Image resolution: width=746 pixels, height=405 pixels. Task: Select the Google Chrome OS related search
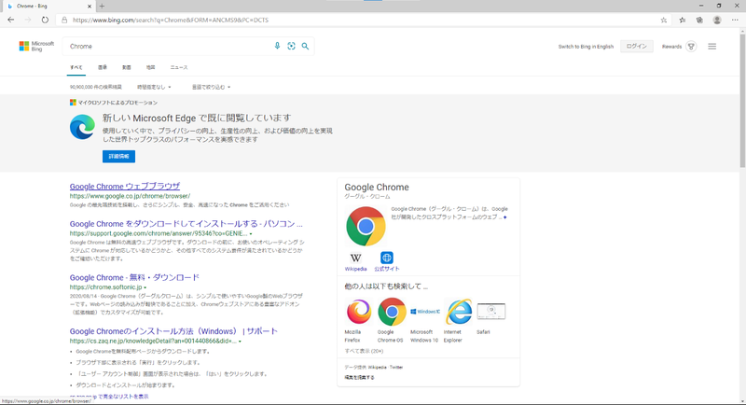click(x=392, y=312)
